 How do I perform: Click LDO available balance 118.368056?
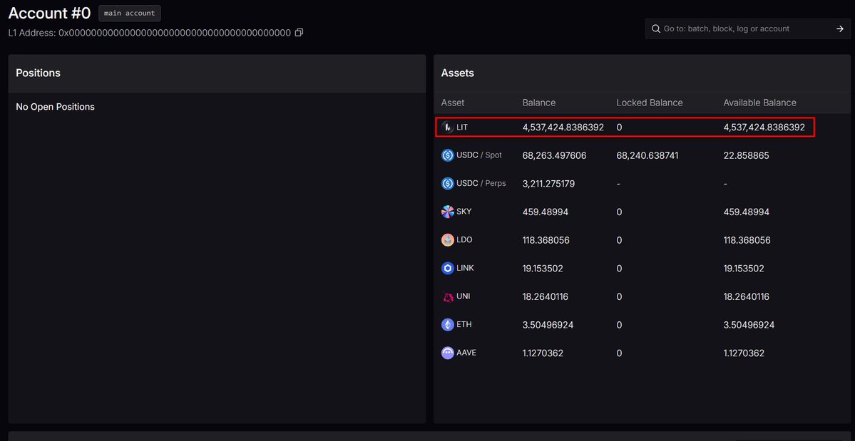click(x=747, y=240)
